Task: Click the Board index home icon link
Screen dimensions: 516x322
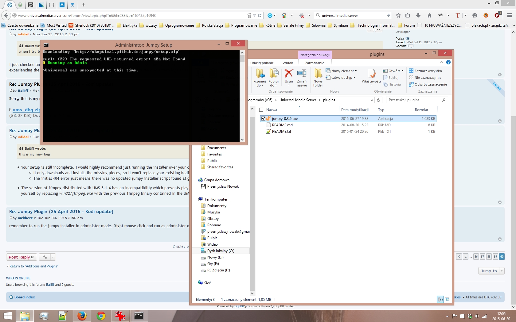Action: click(22, 297)
